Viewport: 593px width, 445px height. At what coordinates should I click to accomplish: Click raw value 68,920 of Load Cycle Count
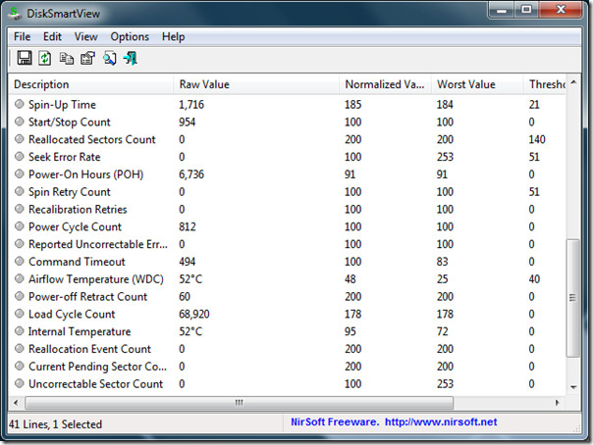194,314
